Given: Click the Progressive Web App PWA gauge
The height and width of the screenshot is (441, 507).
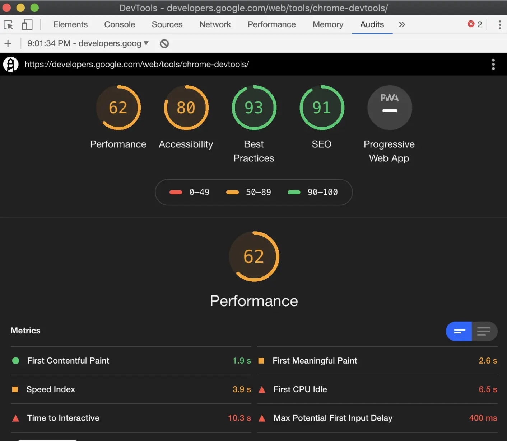Looking at the screenshot, I should point(390,108).
